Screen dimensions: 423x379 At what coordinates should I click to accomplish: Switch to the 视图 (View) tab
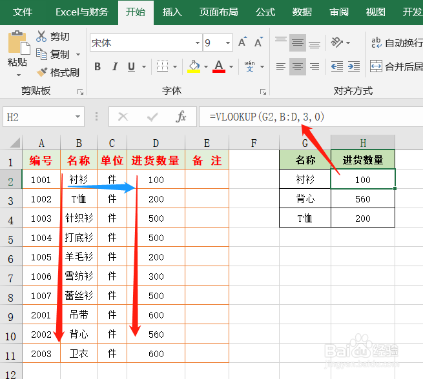(375, 12)
